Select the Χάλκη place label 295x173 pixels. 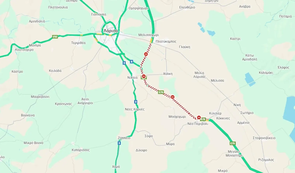tap(168, 74)
